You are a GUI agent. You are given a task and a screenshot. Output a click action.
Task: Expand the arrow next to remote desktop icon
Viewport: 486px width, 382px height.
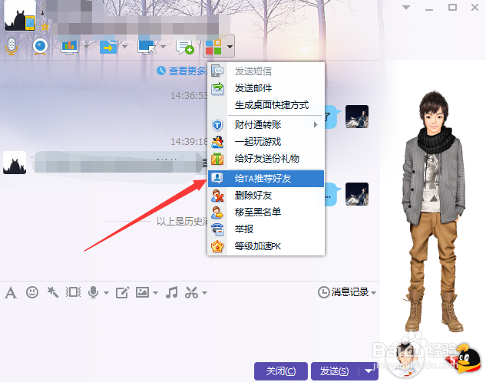(x=163, y=47)
